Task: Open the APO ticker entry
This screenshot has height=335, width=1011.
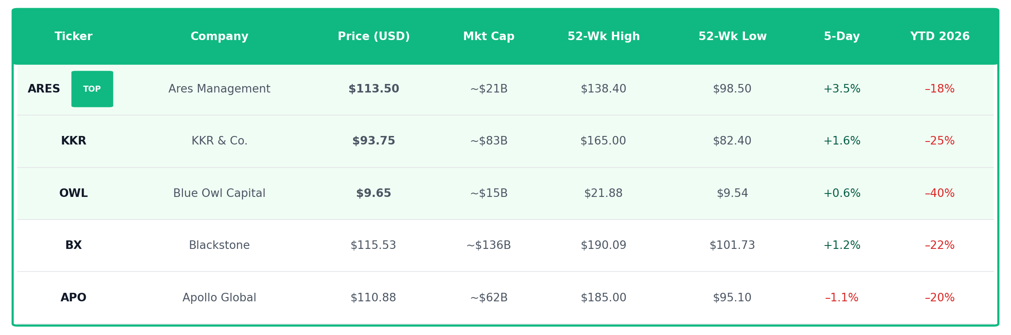Action: click(x=73, y=298)
